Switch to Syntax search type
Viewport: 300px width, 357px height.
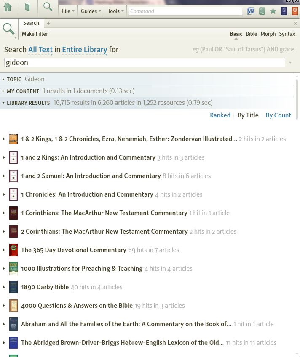coord(287,34)
